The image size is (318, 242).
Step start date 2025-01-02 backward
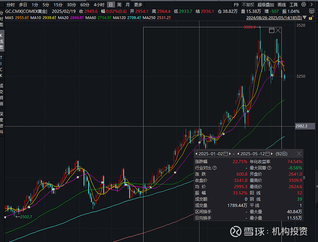pos(196,154)
